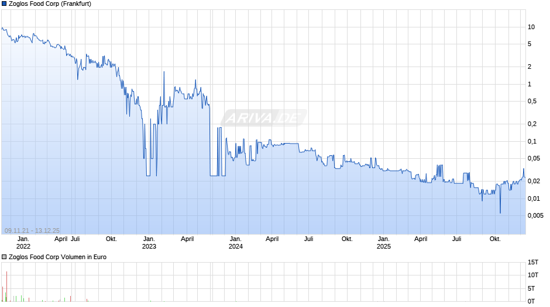Click the gray volume legend square
550x307 pixels.
[4, 257]
